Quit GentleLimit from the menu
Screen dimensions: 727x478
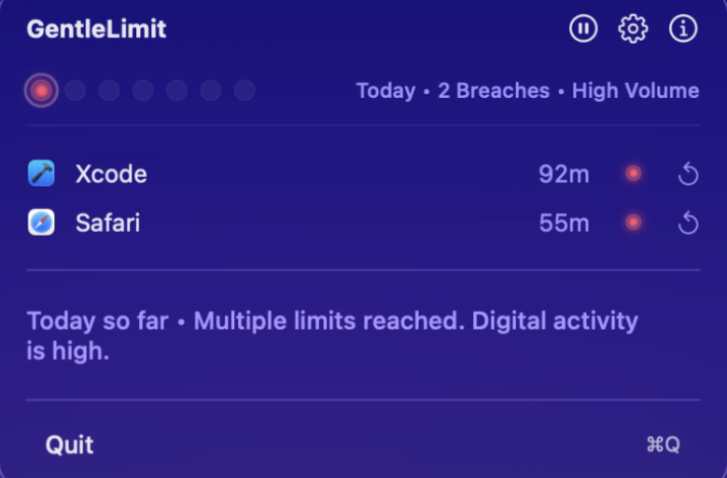click(x=70, y=444)
